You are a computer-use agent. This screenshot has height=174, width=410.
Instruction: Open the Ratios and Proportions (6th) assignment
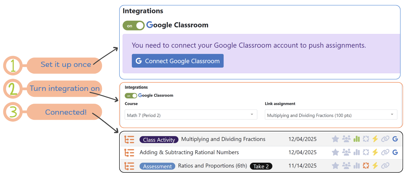click(212, 166)
